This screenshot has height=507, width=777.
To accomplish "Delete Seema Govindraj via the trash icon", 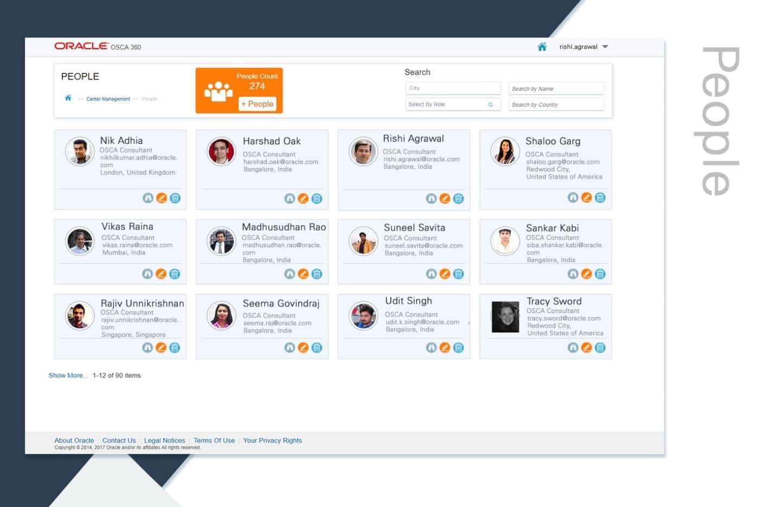I will point(316,348).
